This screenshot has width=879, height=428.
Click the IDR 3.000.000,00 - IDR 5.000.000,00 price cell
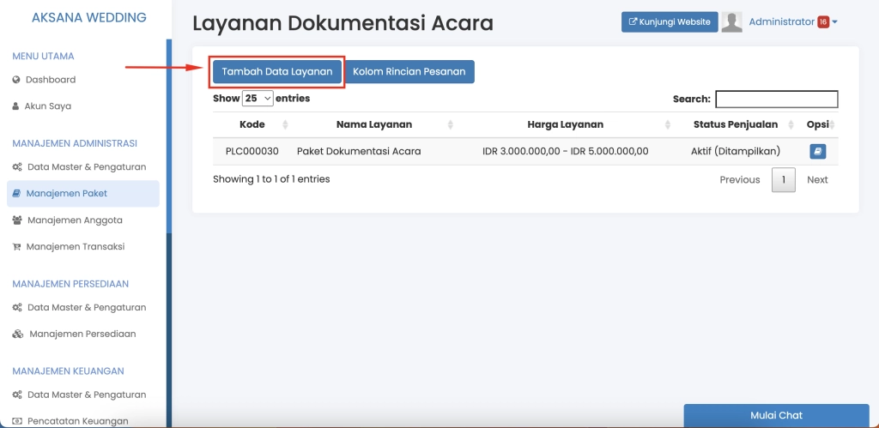pos(565,151)
